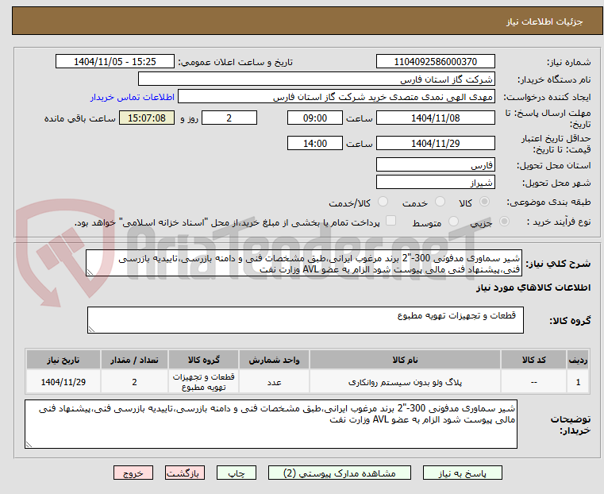Click the چاپ print button

(237, 473)
